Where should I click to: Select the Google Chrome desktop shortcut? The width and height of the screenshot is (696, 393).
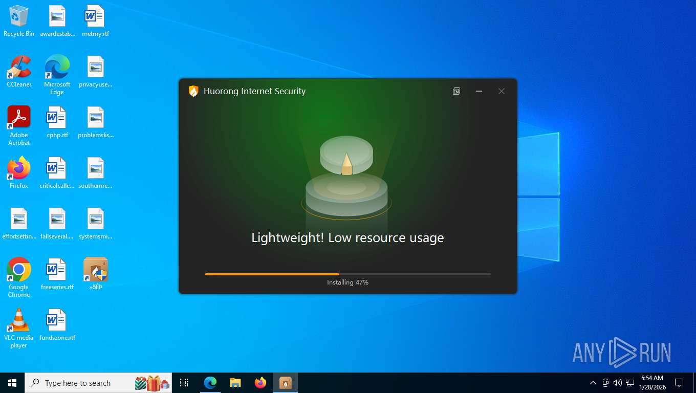[x=19, y=277]
